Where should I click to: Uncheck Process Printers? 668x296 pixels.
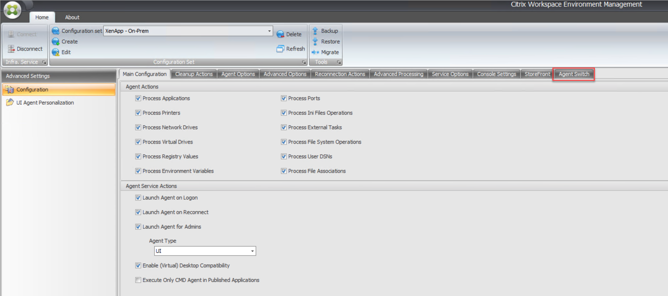pos(138,113)
